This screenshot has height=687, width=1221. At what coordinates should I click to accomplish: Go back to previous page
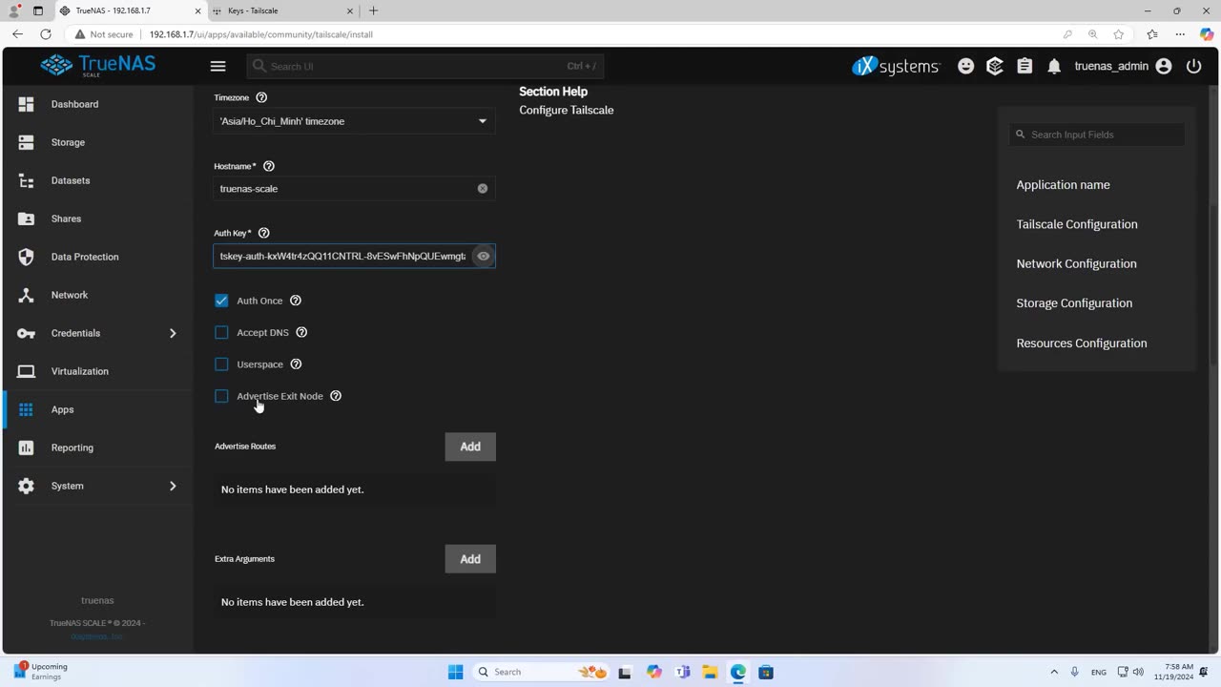(x=17, y=34)
